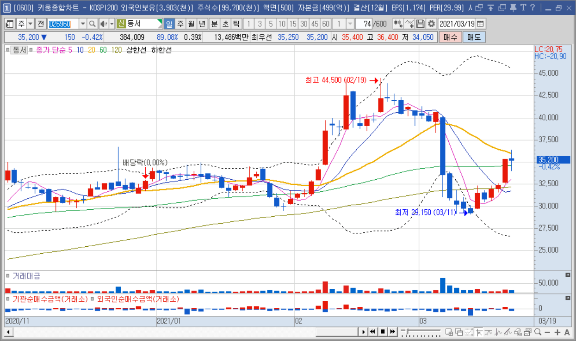Click the plus zoom-in icon at bottom right

(x=557, y=332)
